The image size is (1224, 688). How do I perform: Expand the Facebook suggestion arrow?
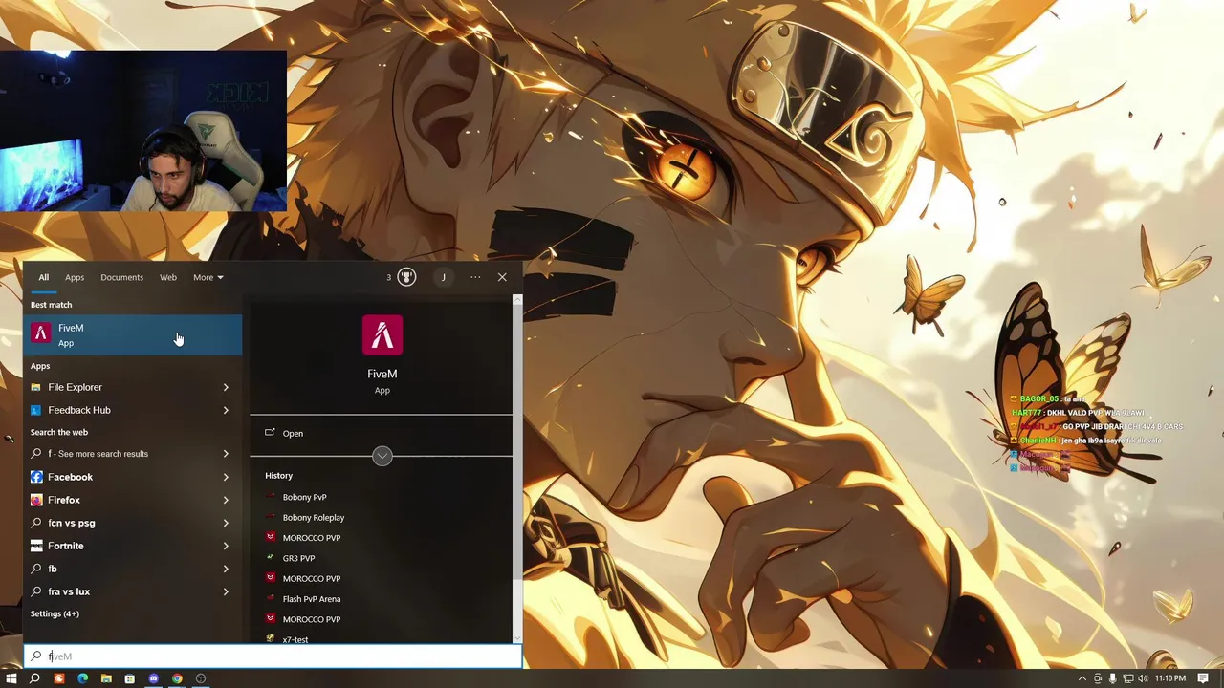point(226,477)
